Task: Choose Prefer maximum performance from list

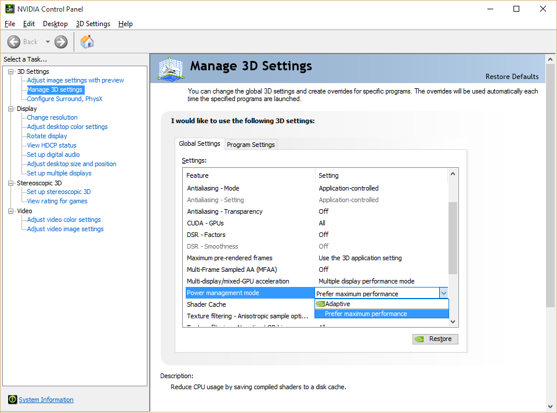Action: (x=366, y=314)
